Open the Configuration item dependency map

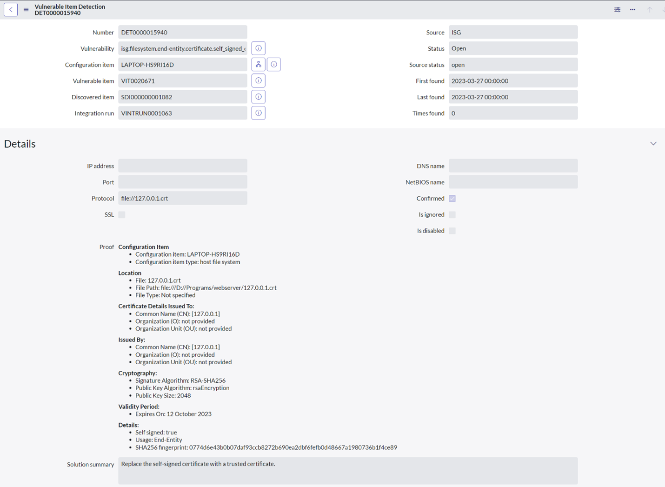(x=258, y=64)
